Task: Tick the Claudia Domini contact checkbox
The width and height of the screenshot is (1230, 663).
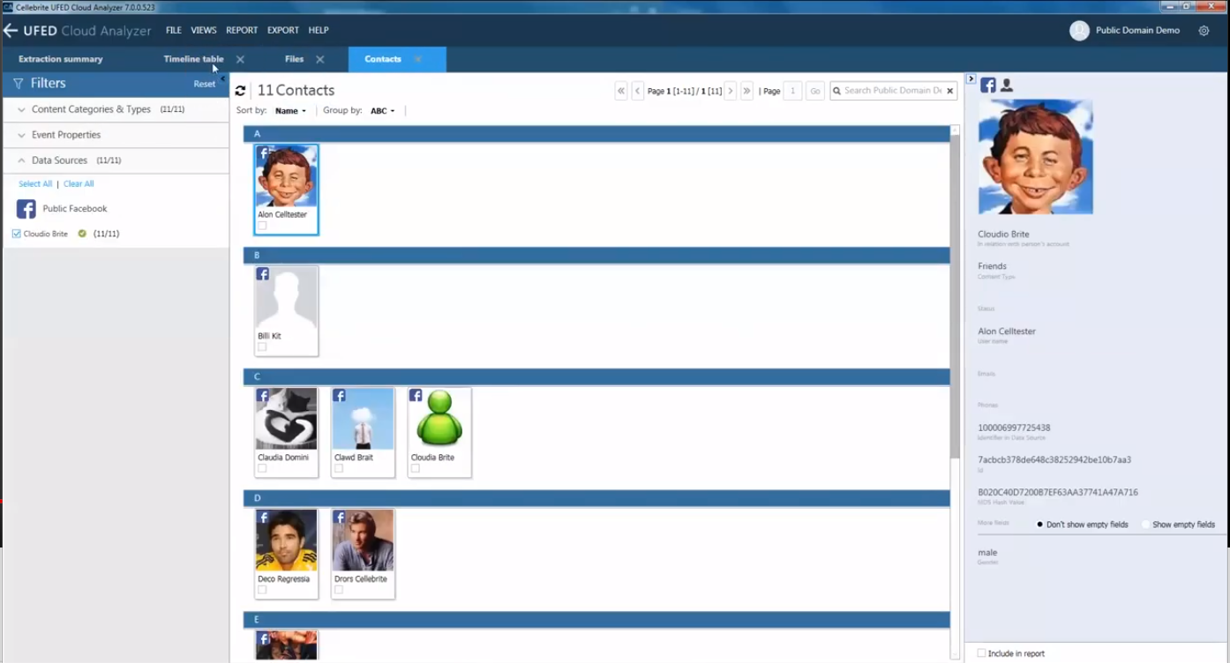Action: (x=262, y=469)
